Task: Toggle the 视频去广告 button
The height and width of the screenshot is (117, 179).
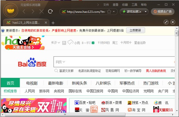Action: point(163,12)
